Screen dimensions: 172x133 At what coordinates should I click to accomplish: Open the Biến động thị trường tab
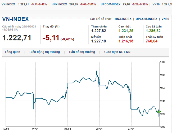45,52
